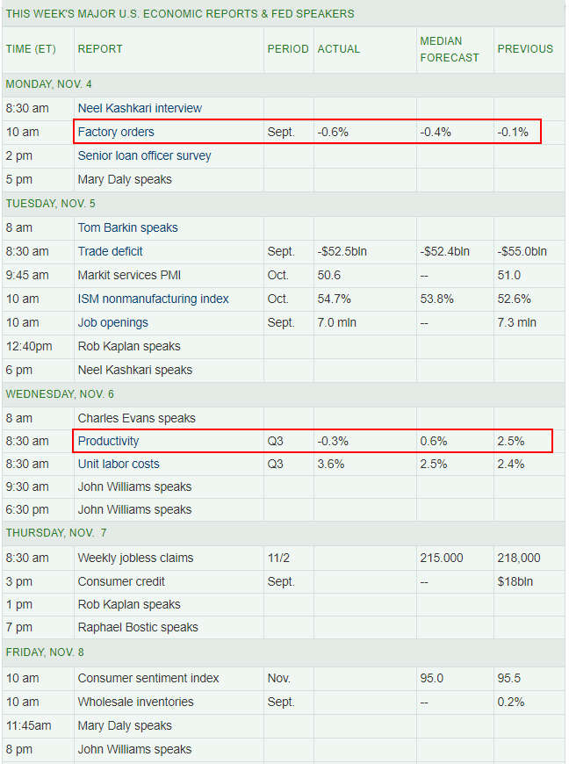Click Factory orders actual value -0.6%
The width and height of the screenshot is (569, 764).
[x=333, y=132]
